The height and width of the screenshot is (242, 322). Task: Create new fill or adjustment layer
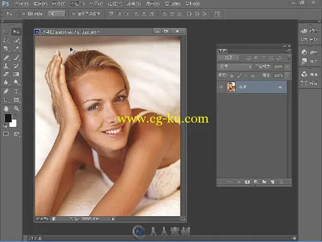coord(256,181)
